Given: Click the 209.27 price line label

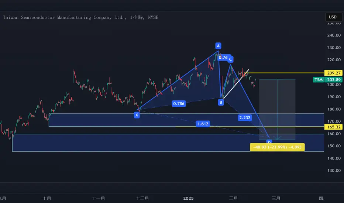Looking at the screenshot, I should [x=333, y=73].
